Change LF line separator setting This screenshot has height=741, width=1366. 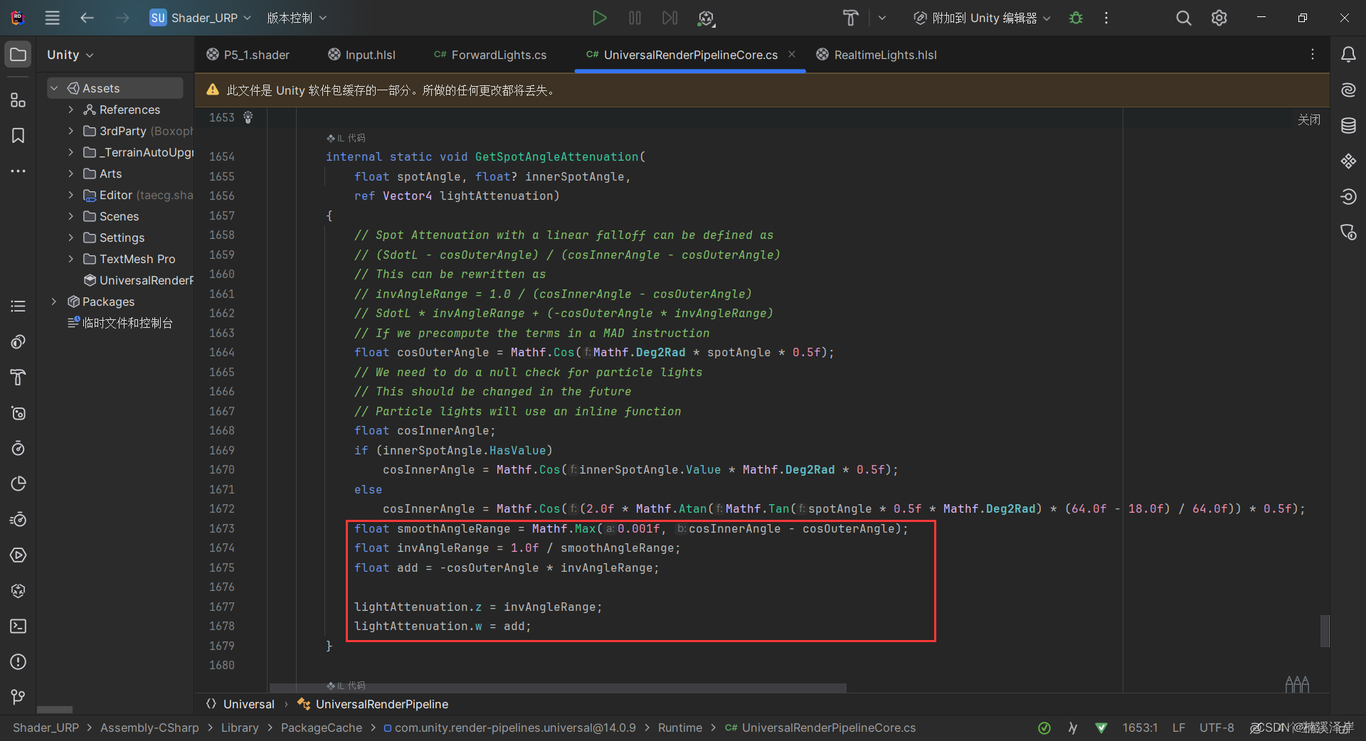[1179, 727]
